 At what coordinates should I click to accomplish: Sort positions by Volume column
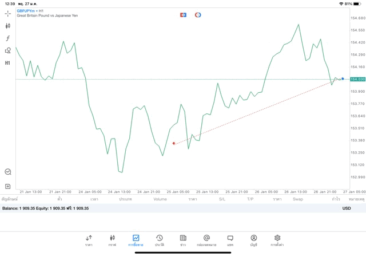click(x=160, y=199)
